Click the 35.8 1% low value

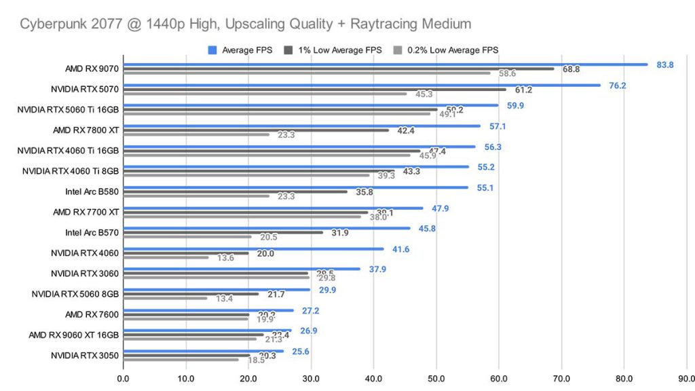click(x=364, y=192)
